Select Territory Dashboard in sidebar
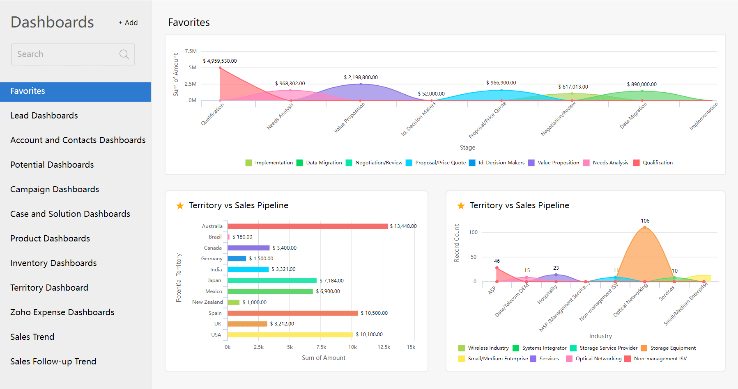The width and height of the screenshot is (738, 389). (49, 288)
